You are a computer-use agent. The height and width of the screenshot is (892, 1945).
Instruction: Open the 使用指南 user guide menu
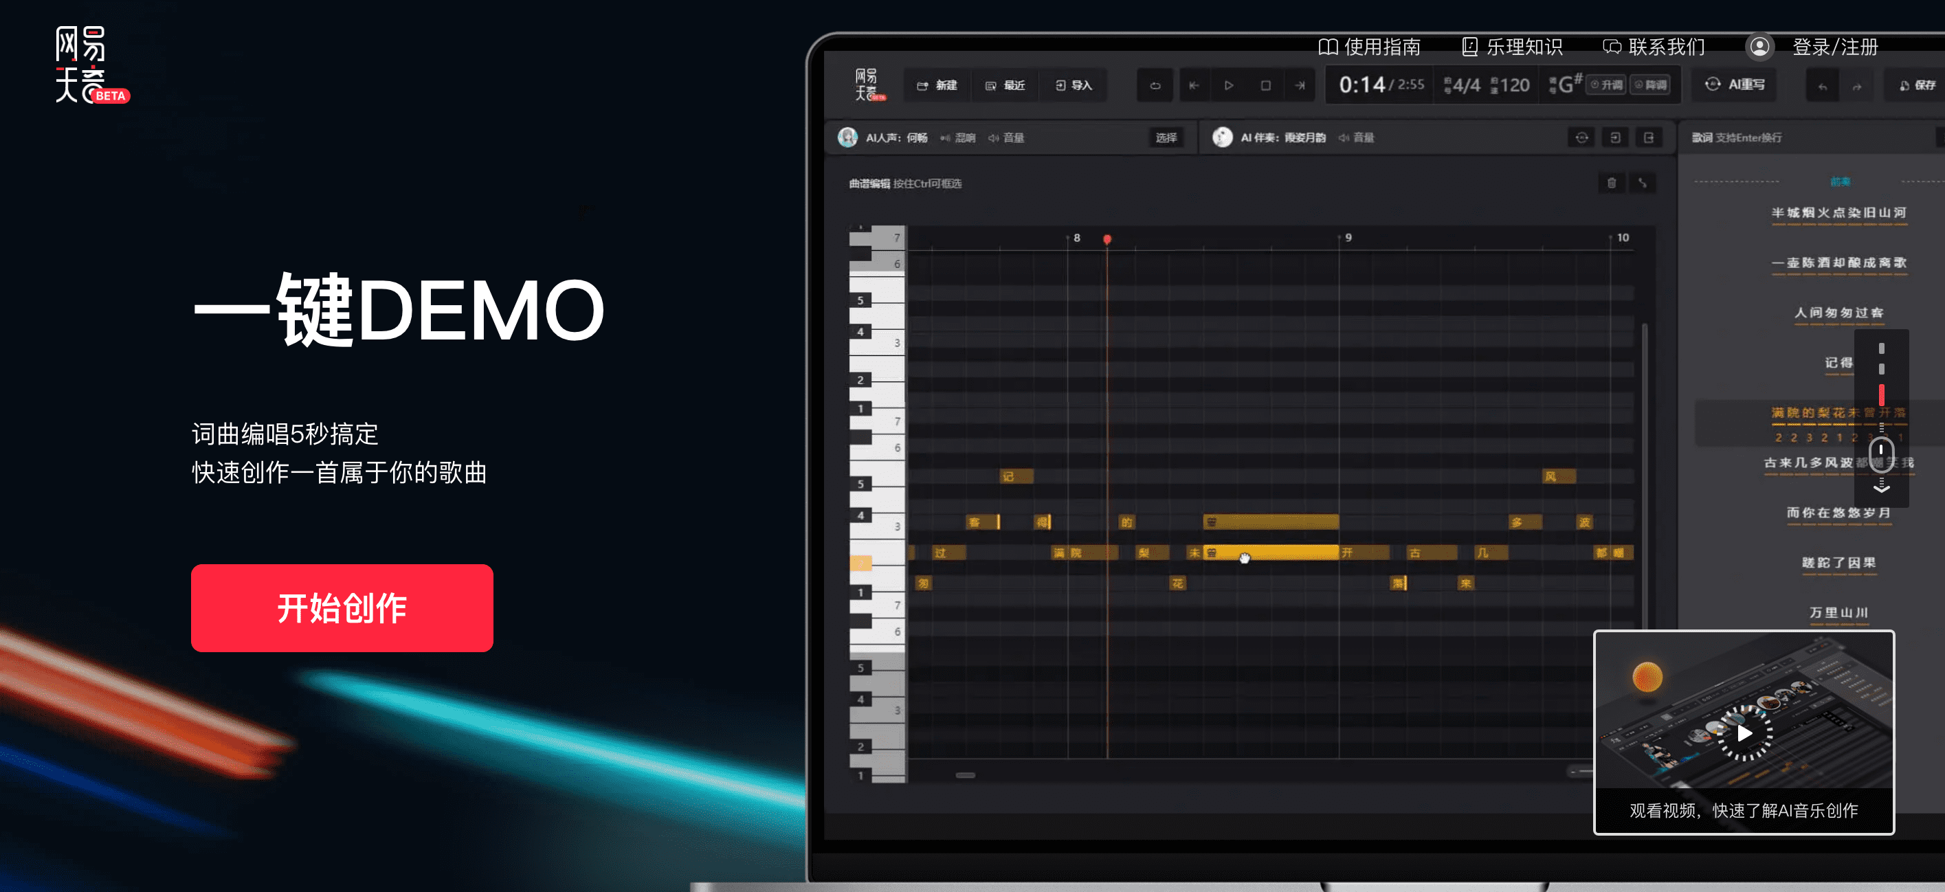(1368, 47)
